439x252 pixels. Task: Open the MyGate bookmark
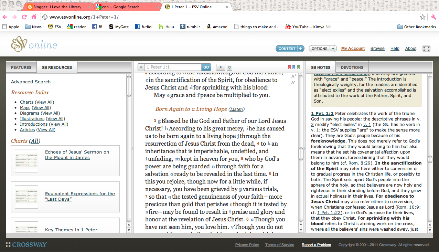[119, 27]
